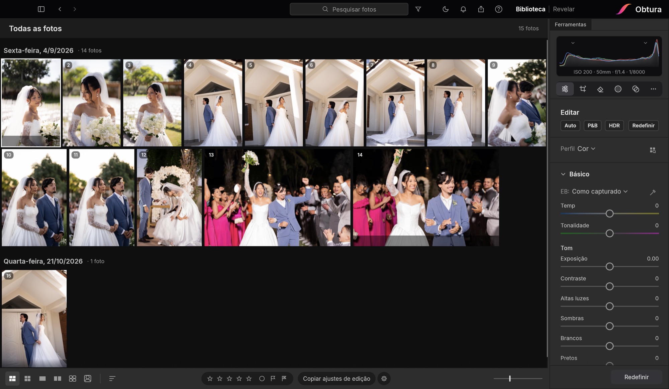Screen dimensions: 669x389
Task: Toggle the left sidebar panel icon
Action: pyautogui.click(x=41, y=9)
